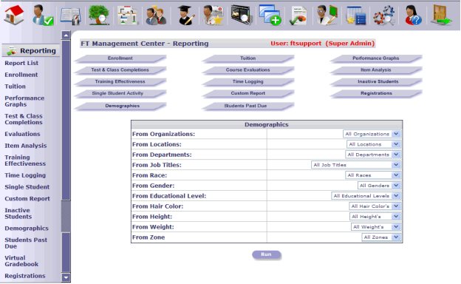
Task: Open the document with pie chart icon
Action: tap(298, 16)
